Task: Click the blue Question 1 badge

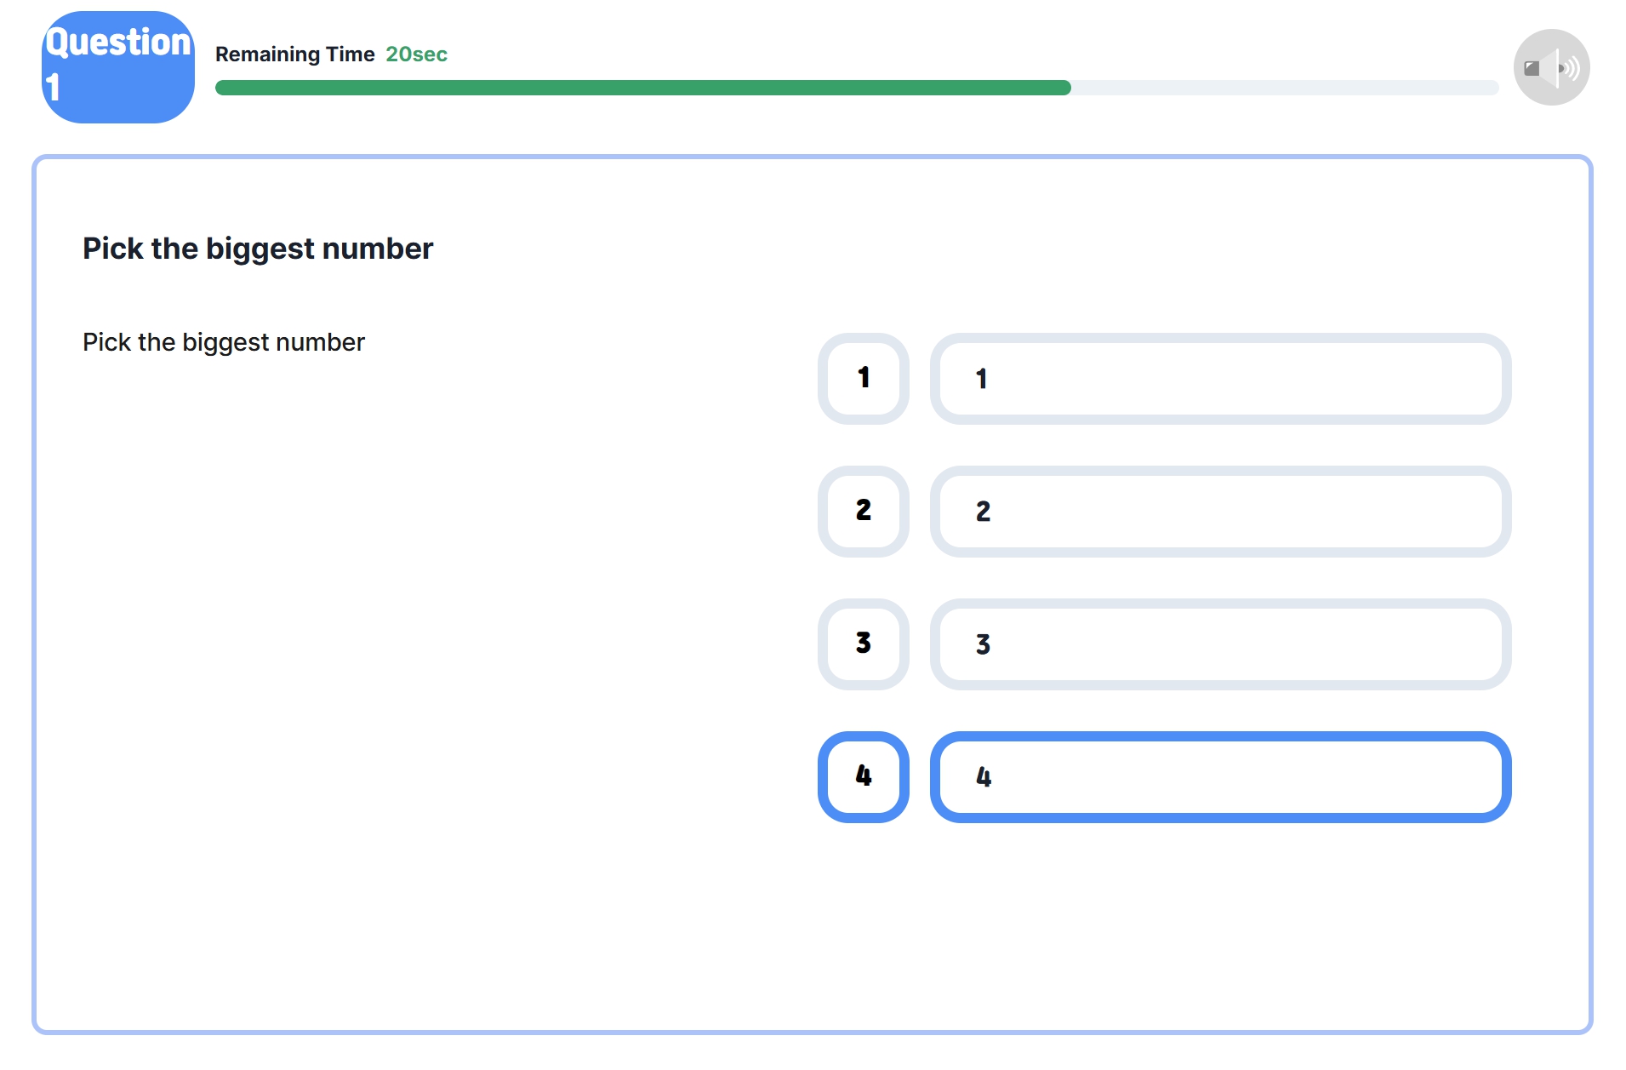Action: [118, 67]
